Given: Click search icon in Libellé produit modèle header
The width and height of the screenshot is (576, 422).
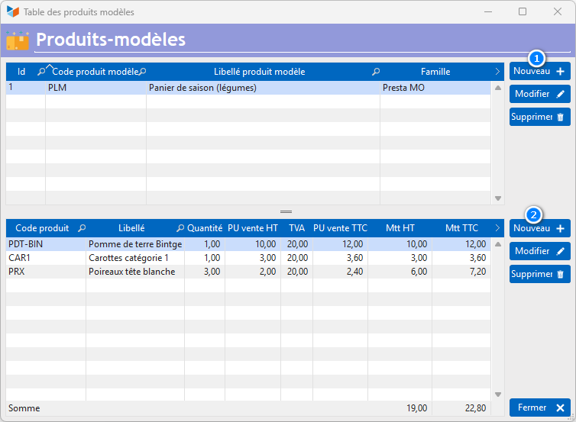Looking at the screenshot, I should point(375,72).
